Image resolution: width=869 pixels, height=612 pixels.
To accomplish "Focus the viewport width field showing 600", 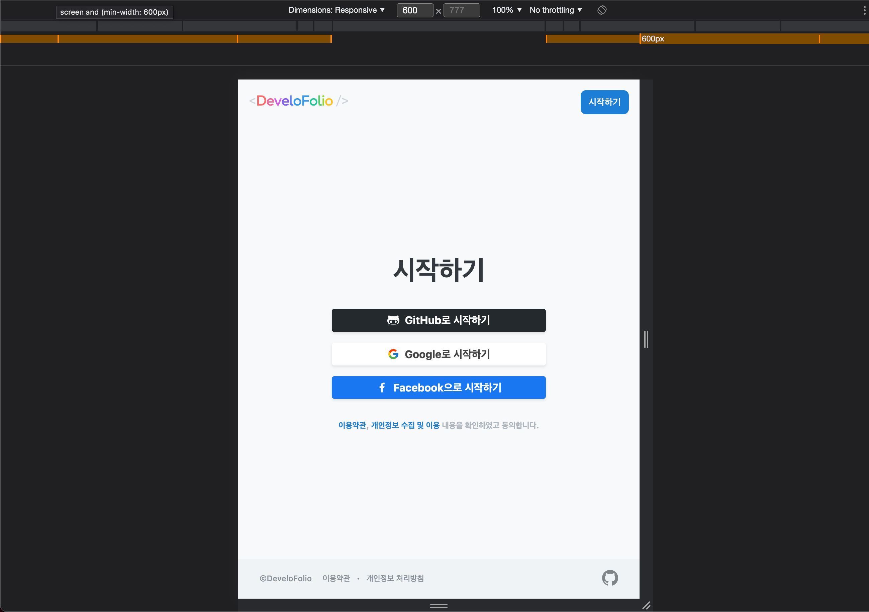I will pyautogui.click(x=414, y=10).
